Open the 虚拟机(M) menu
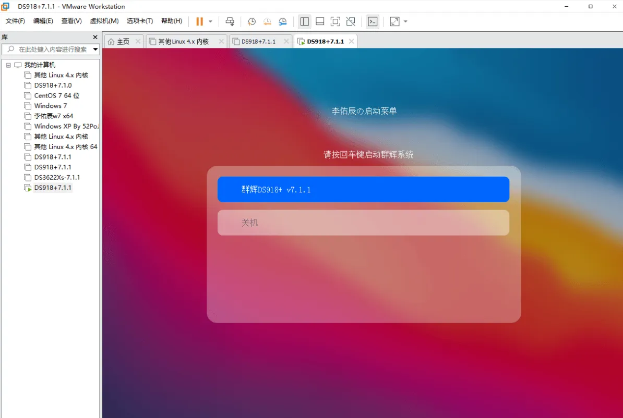623x418 pixels. (104, 21)
